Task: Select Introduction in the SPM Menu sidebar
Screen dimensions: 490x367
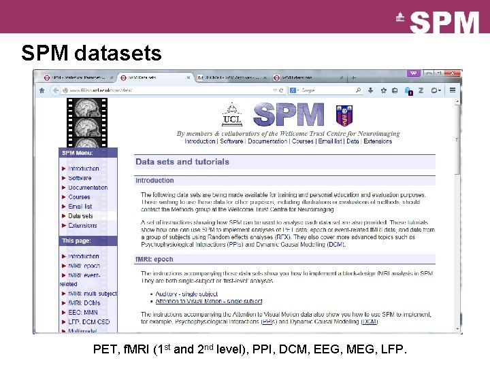Action: point(84,169)
